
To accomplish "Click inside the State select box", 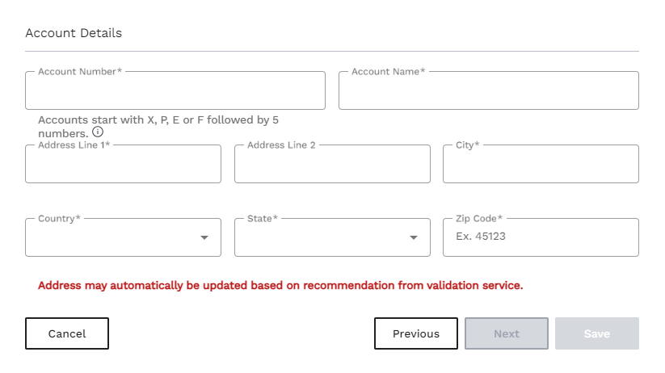I will pos(332,237).
